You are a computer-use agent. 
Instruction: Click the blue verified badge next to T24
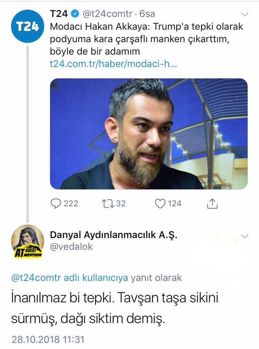(x=75, y=14)
